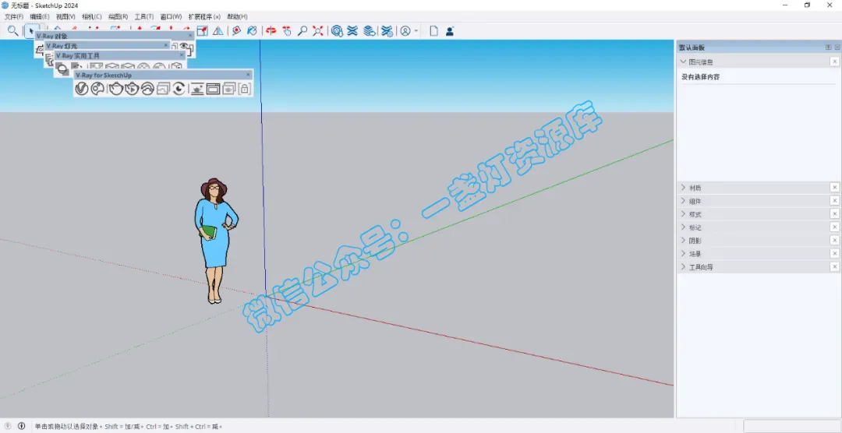
Task: Open the V-Ray Asset Editor
Action: (82, 89)
